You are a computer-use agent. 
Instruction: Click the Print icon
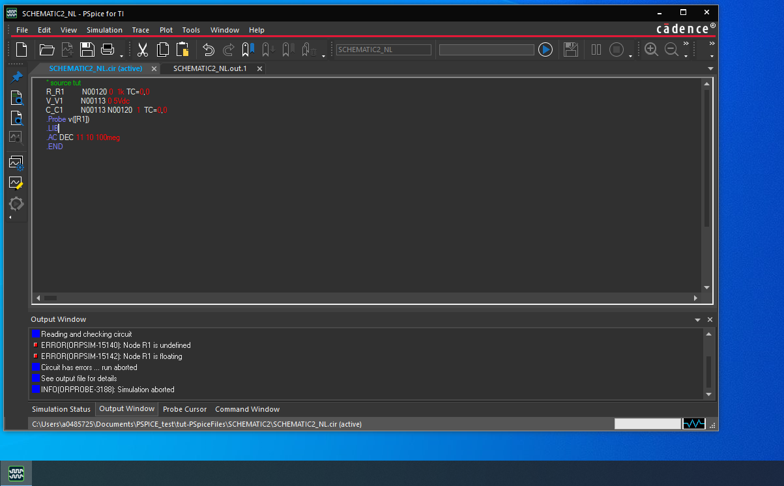coord(108,49)
